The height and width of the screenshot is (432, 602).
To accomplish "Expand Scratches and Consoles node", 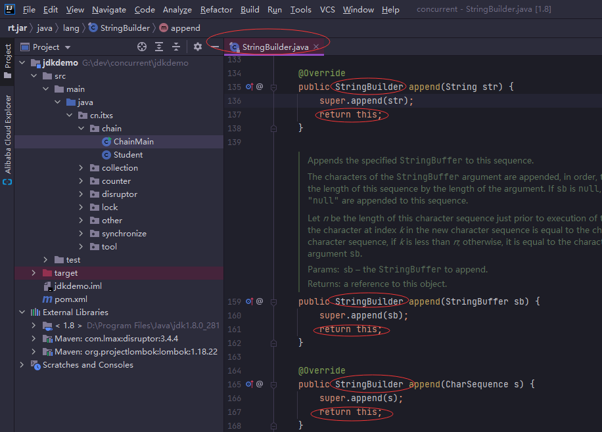I will pos(22,365).
